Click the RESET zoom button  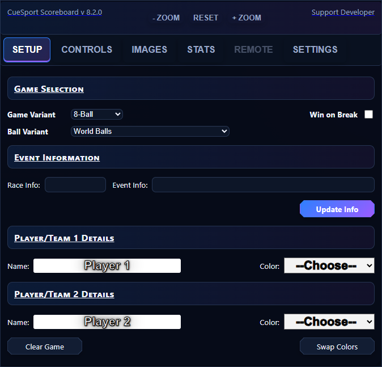[206, 18]
